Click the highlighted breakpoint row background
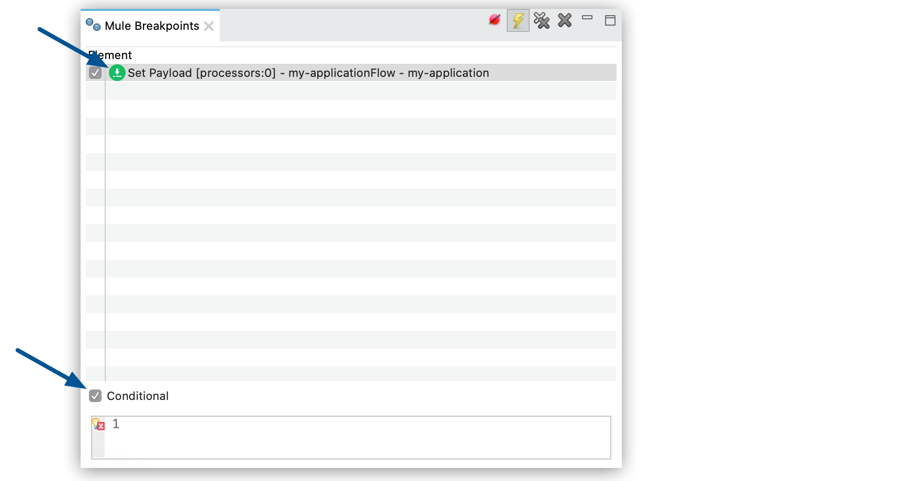The image size is (917, 481). [x=550, y=73]
